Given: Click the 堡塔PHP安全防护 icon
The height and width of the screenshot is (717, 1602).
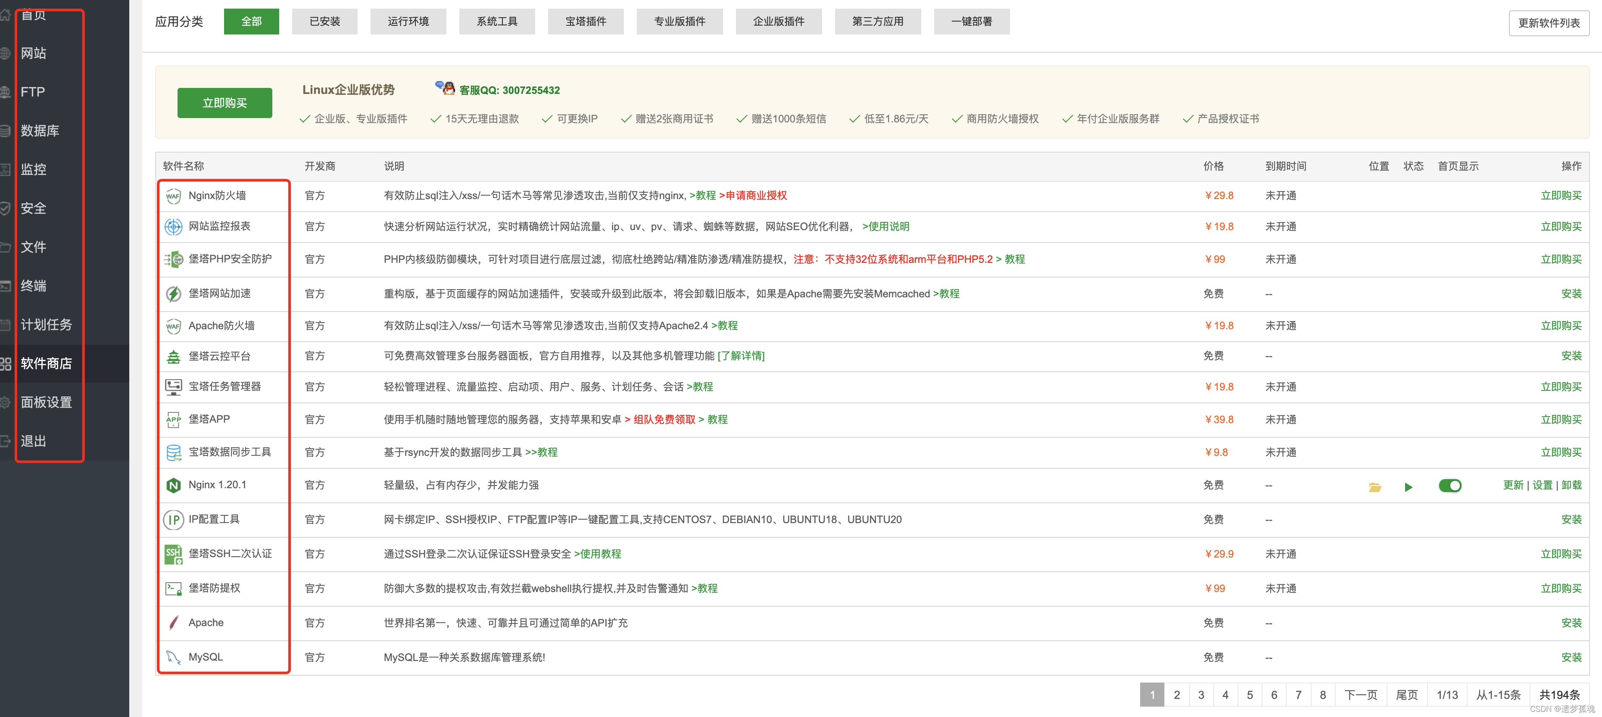Looking at the screenshot, I should [174, 259].
